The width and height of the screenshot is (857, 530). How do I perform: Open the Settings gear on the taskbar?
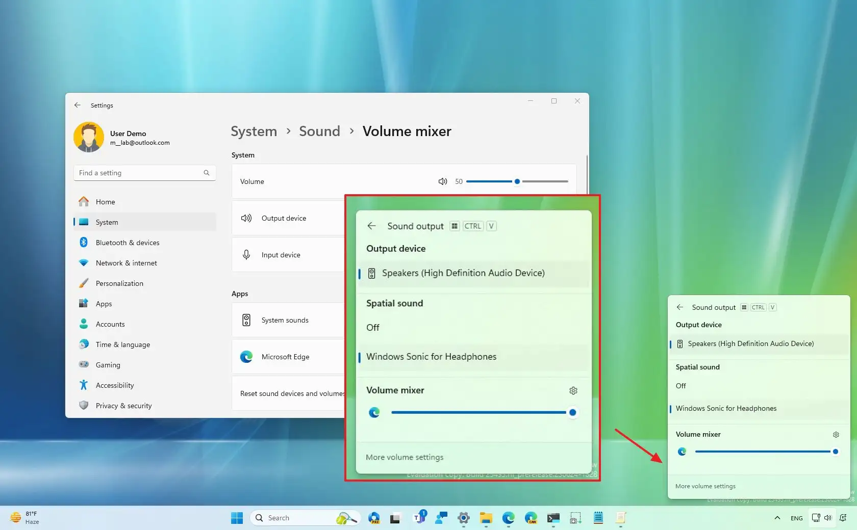pos(464,518)
